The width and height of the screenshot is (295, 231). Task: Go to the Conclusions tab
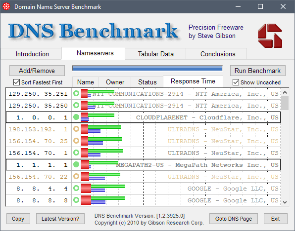pyautogui.click(x=218, y=54)
